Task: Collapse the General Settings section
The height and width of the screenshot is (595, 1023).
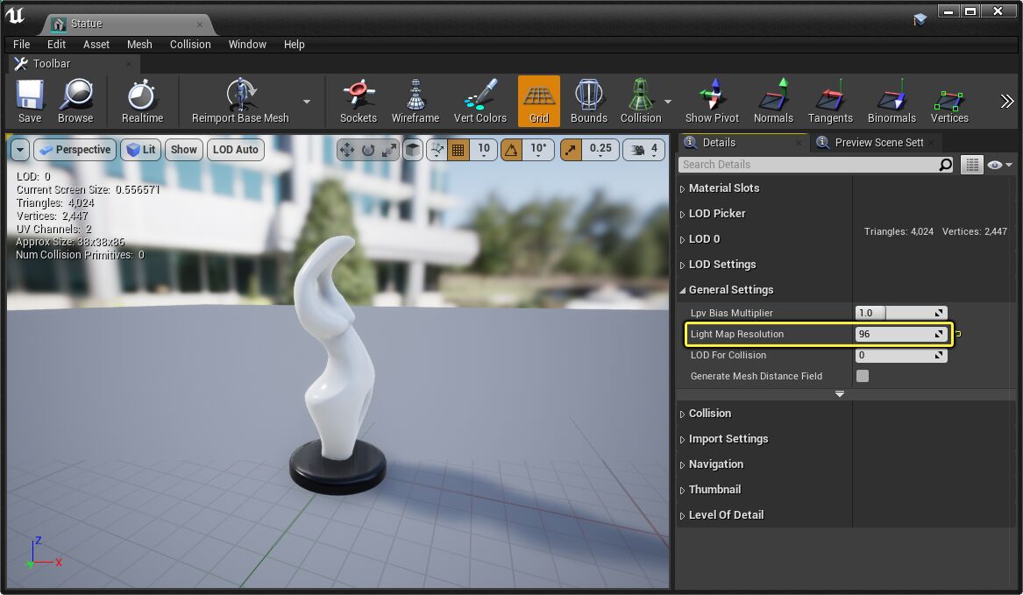Action: pyautogui.click(x=730, y=290)
